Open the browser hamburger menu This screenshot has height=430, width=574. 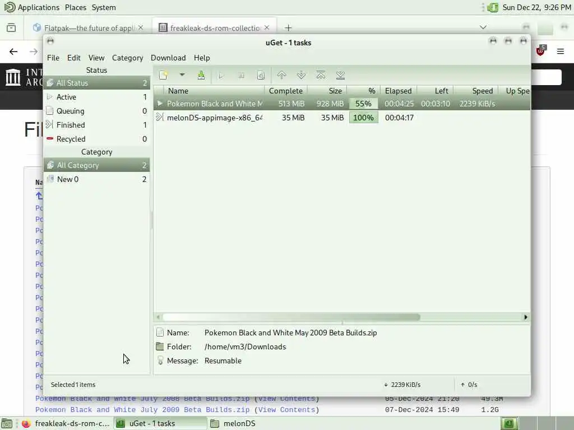561,51
